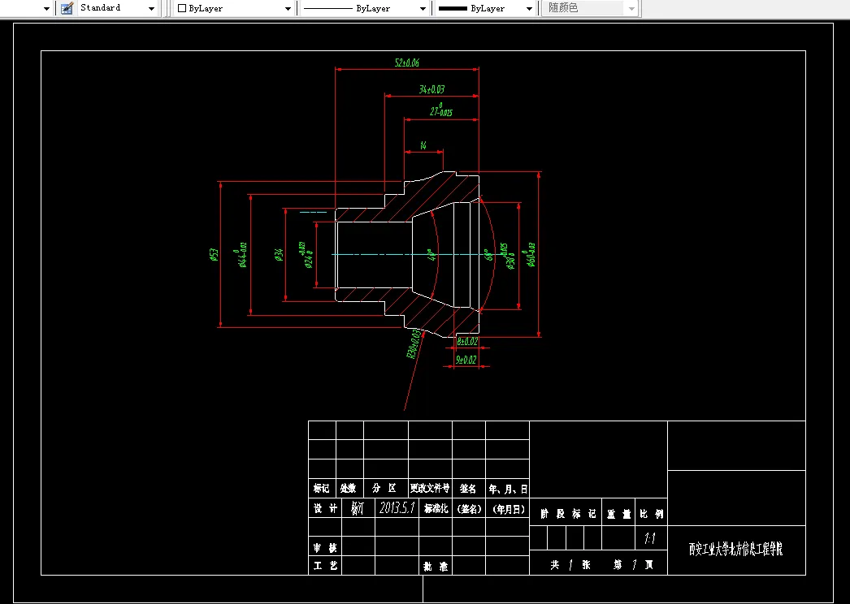The height and width of the screenshot is (604, 850).
Task: Click the 1:1 scale value
Action: click(649, 538)
